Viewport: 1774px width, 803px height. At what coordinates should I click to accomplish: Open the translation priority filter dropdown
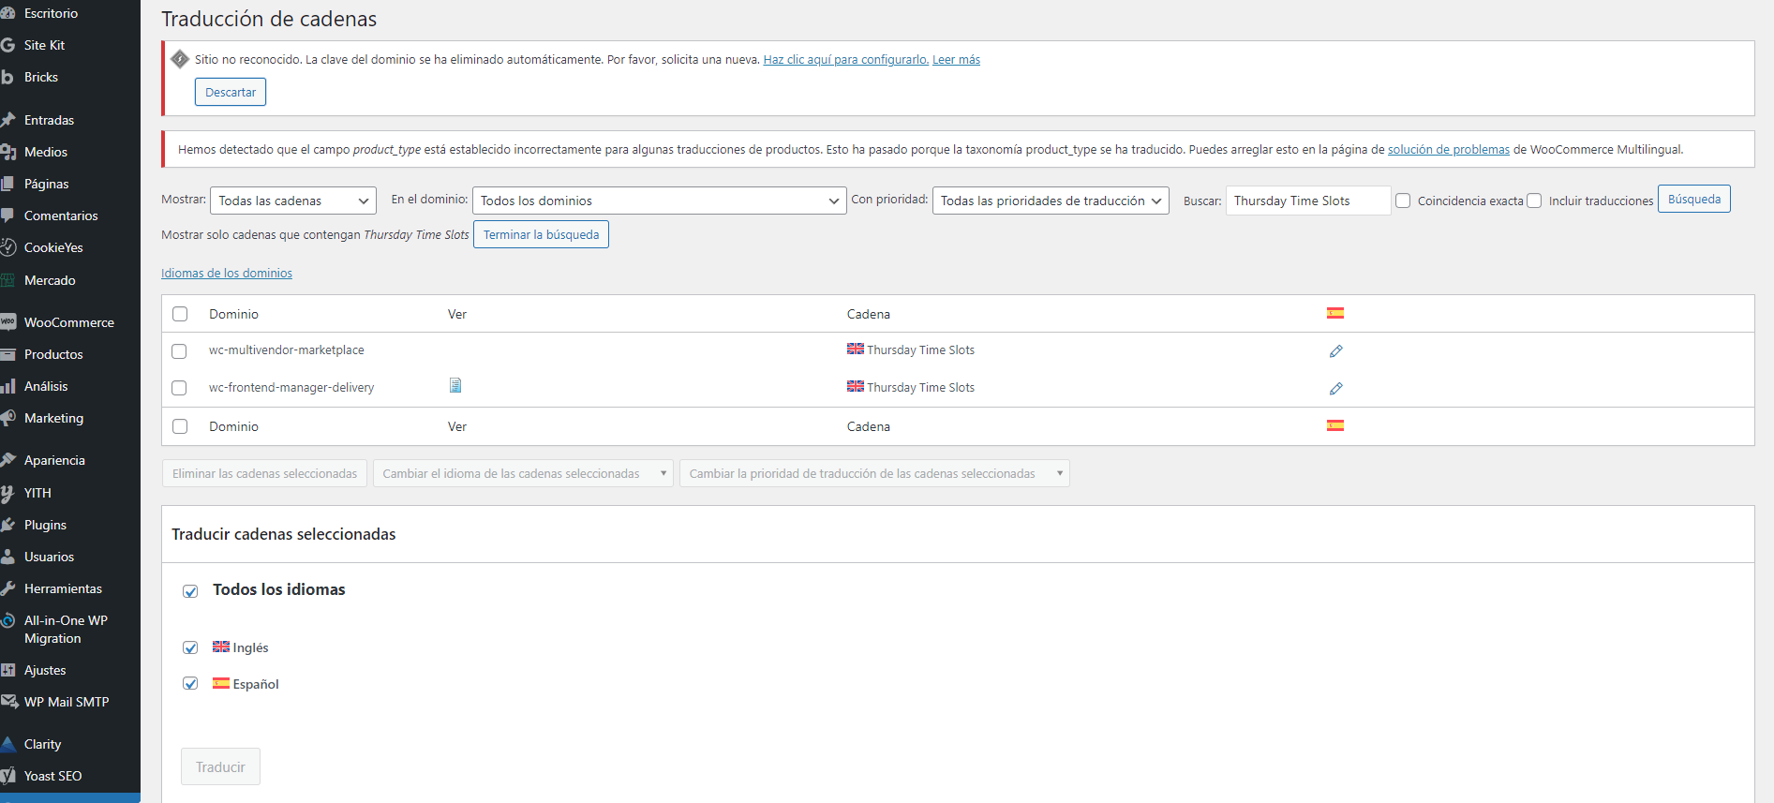click(x=1050, y=201)
